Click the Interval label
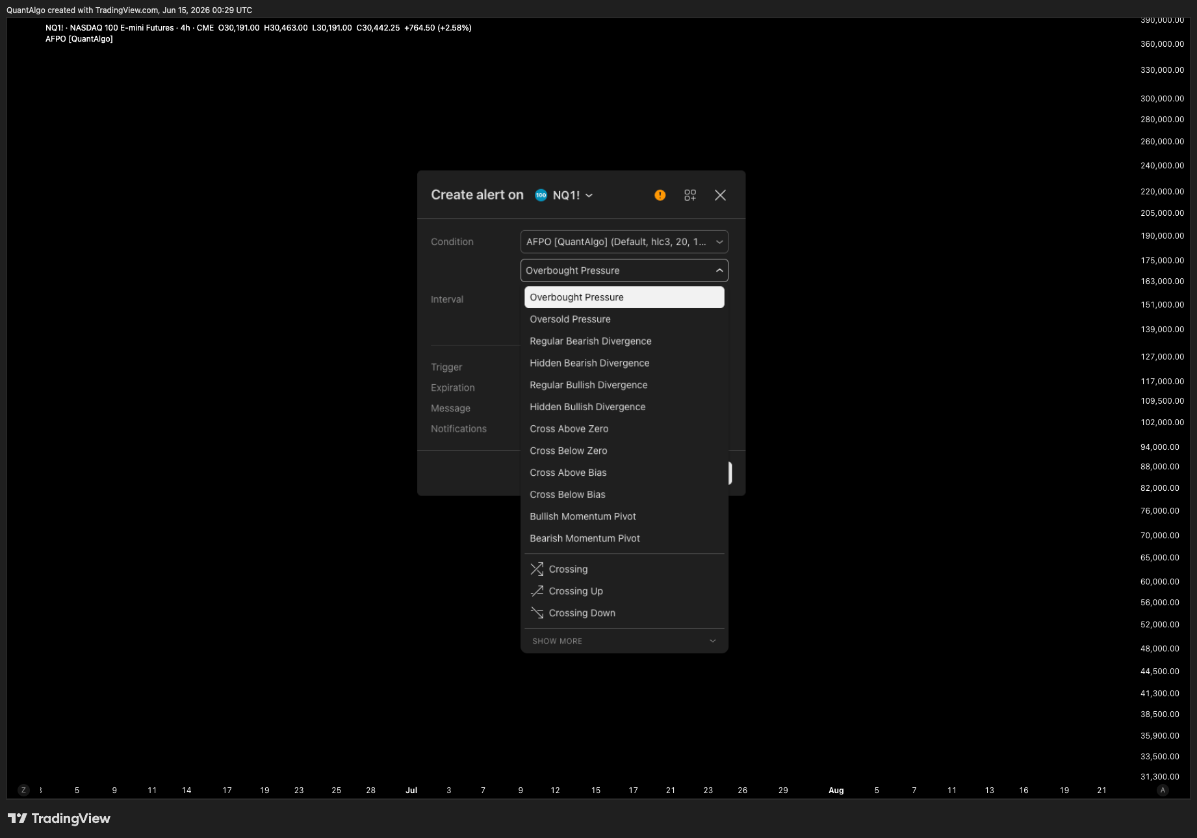The height and width of the screenshot is (838, 1197). [x=447, y=299]
